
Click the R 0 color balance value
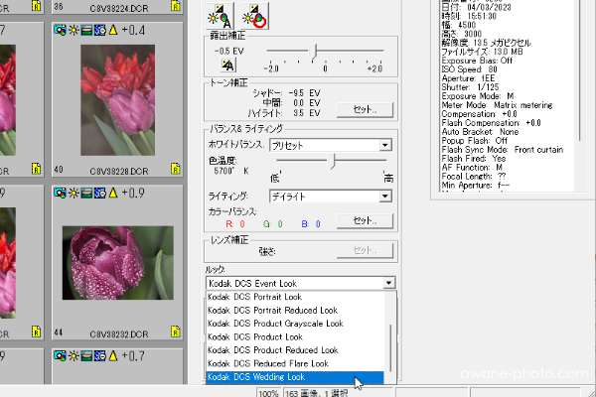[235, 224]
